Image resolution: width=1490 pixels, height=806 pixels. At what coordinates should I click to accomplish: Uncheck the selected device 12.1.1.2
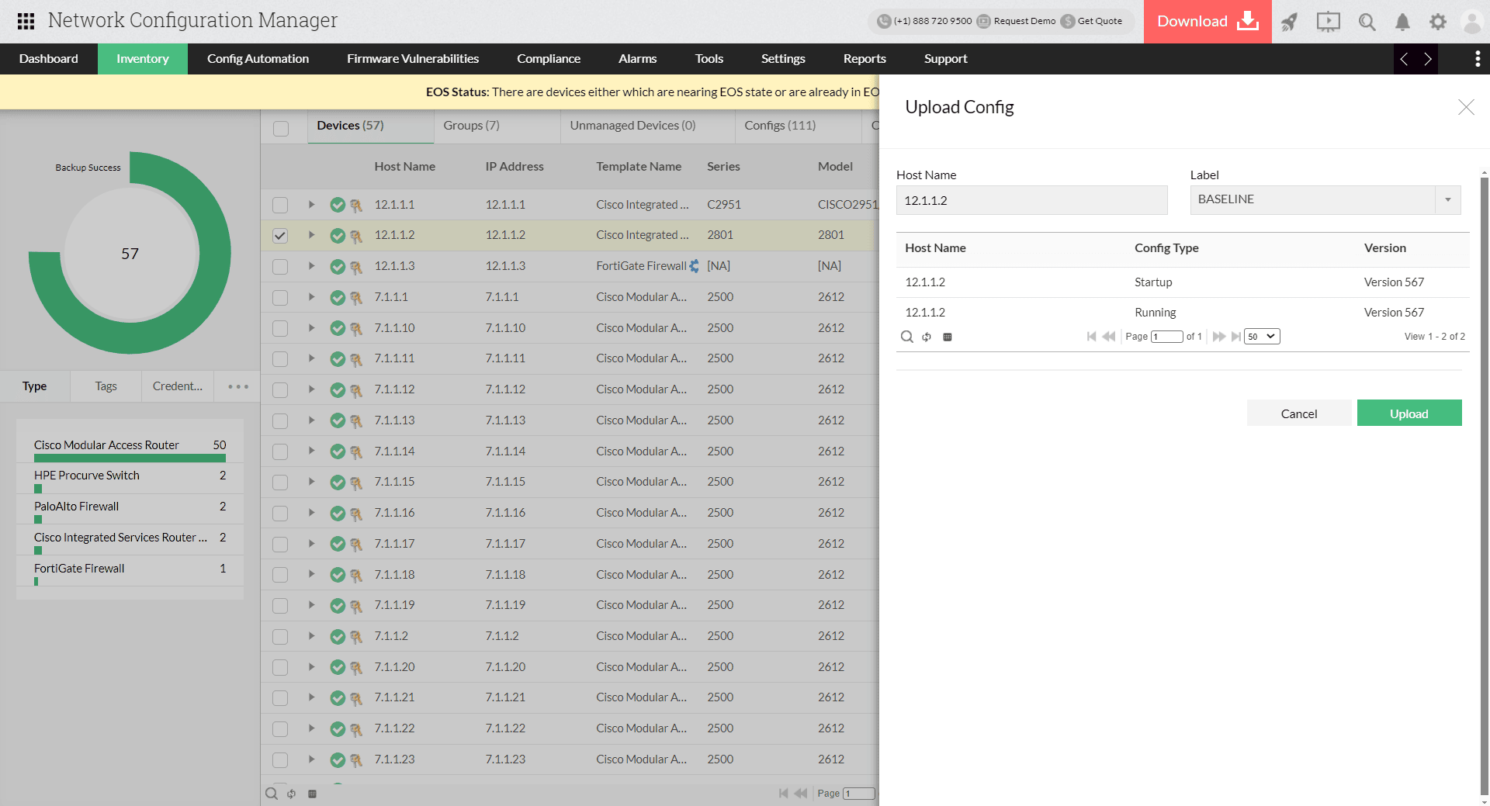279,236
